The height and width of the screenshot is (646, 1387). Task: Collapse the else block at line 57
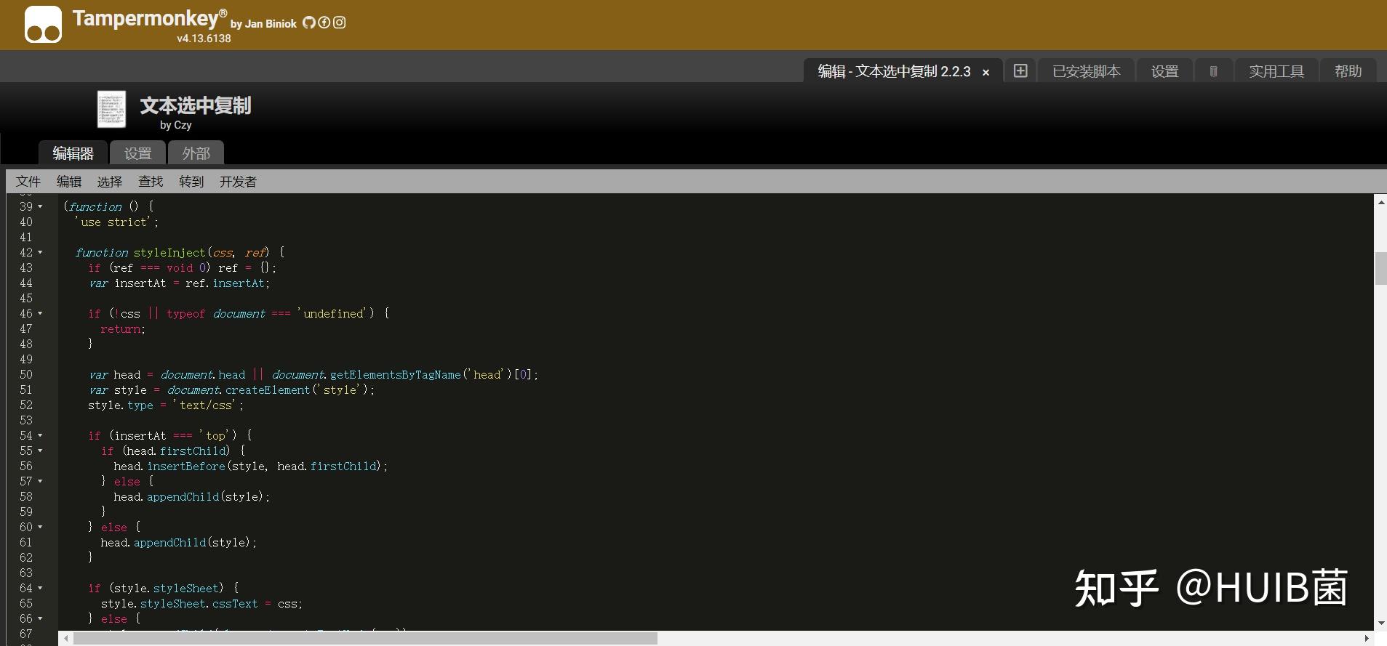point(40,481)
